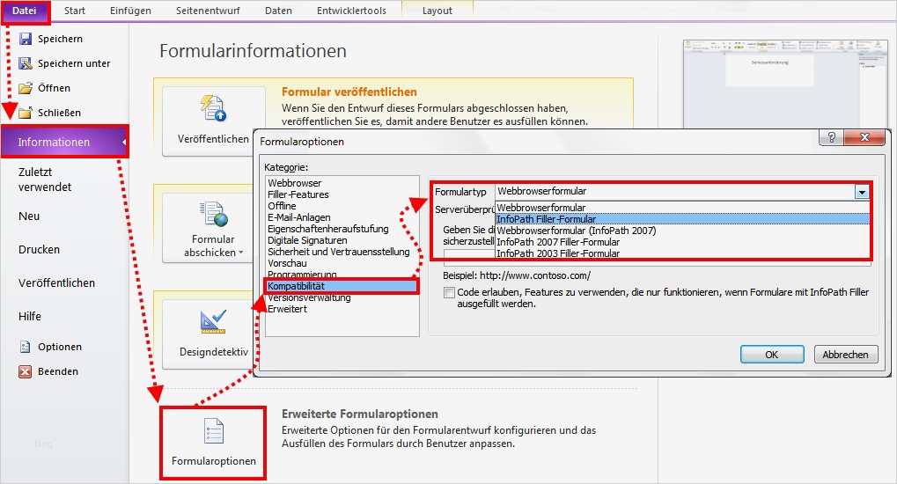Click the Designdetektiv ruler icon

pos(213,321)
